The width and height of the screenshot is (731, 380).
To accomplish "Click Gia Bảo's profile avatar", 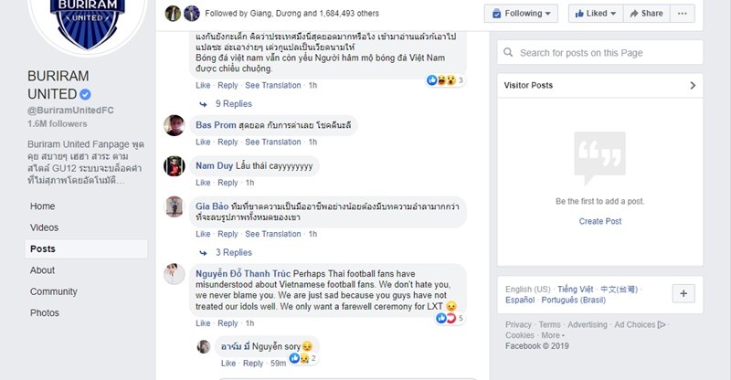I will pos(175,207).
